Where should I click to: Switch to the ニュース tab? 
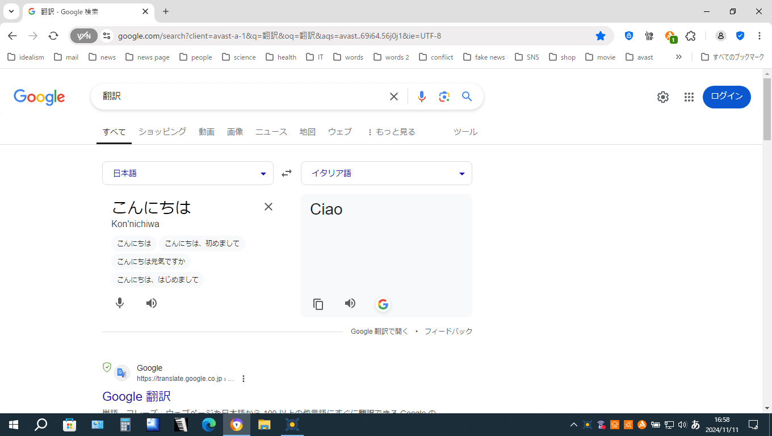pyautogui.click(x=271, y=132)
